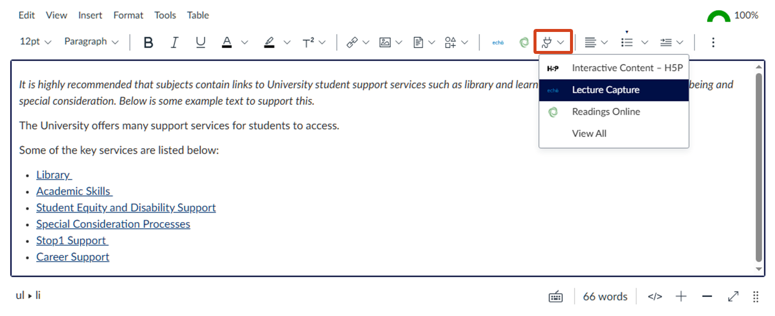The image size is (775, 316).
Task: Toggle superscript formatting
Action: click(308, 42)
